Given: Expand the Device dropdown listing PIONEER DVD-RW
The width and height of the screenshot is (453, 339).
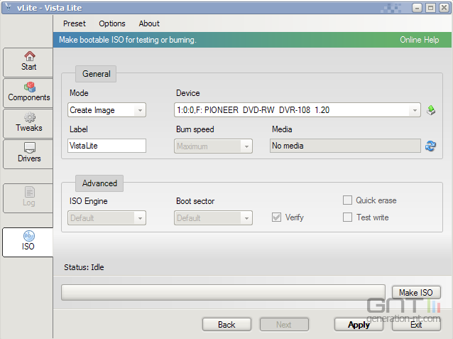Looking at the screenshot, I should tap(298, 110).
